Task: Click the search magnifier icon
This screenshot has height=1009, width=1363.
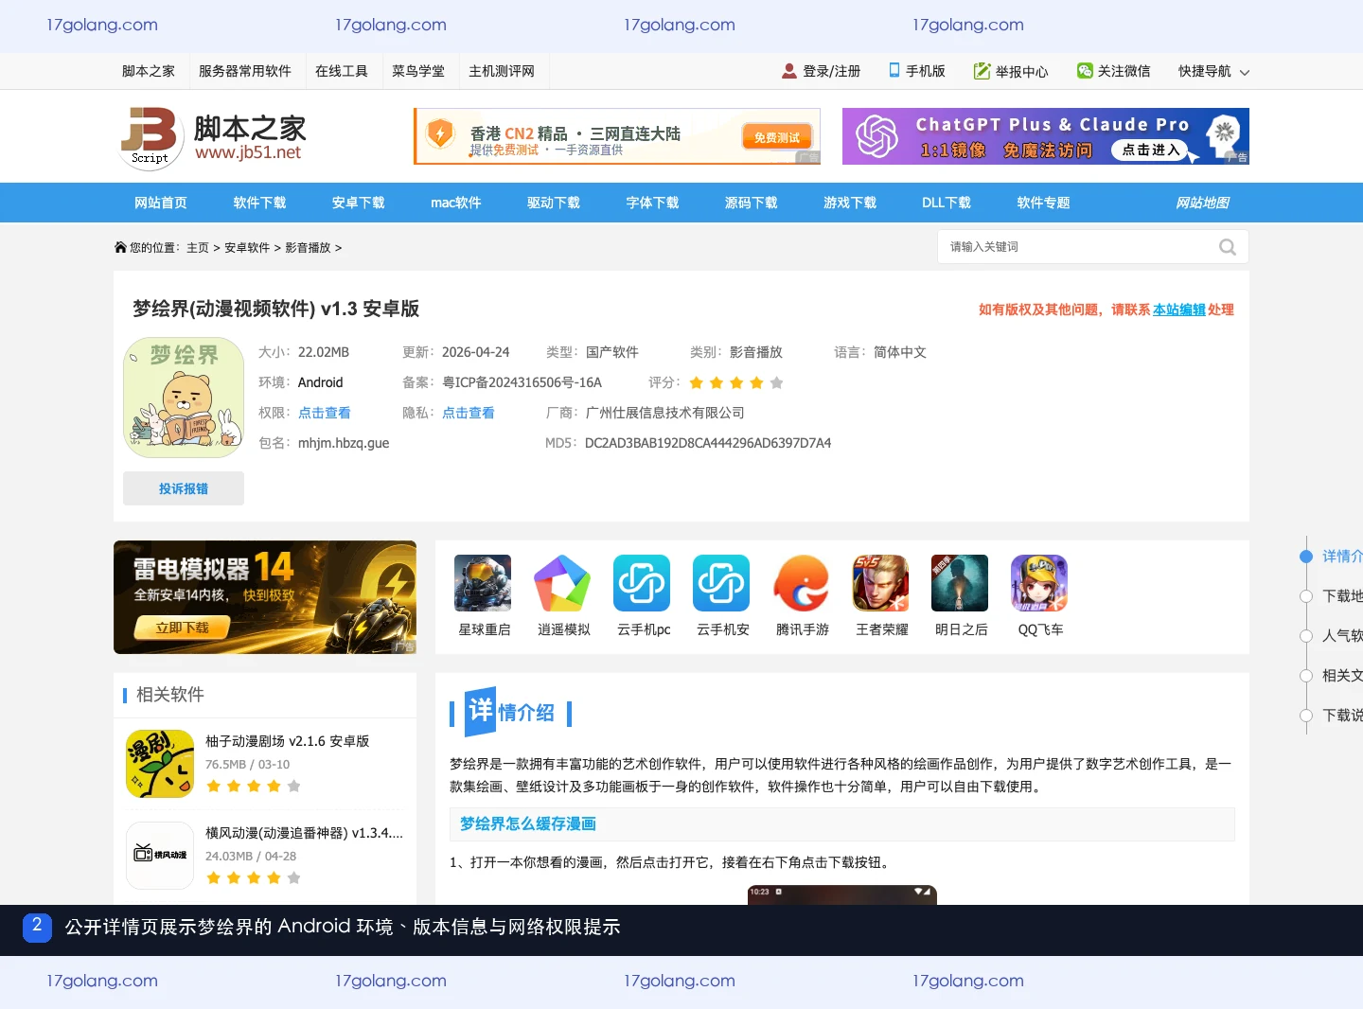Action: 1228,247
